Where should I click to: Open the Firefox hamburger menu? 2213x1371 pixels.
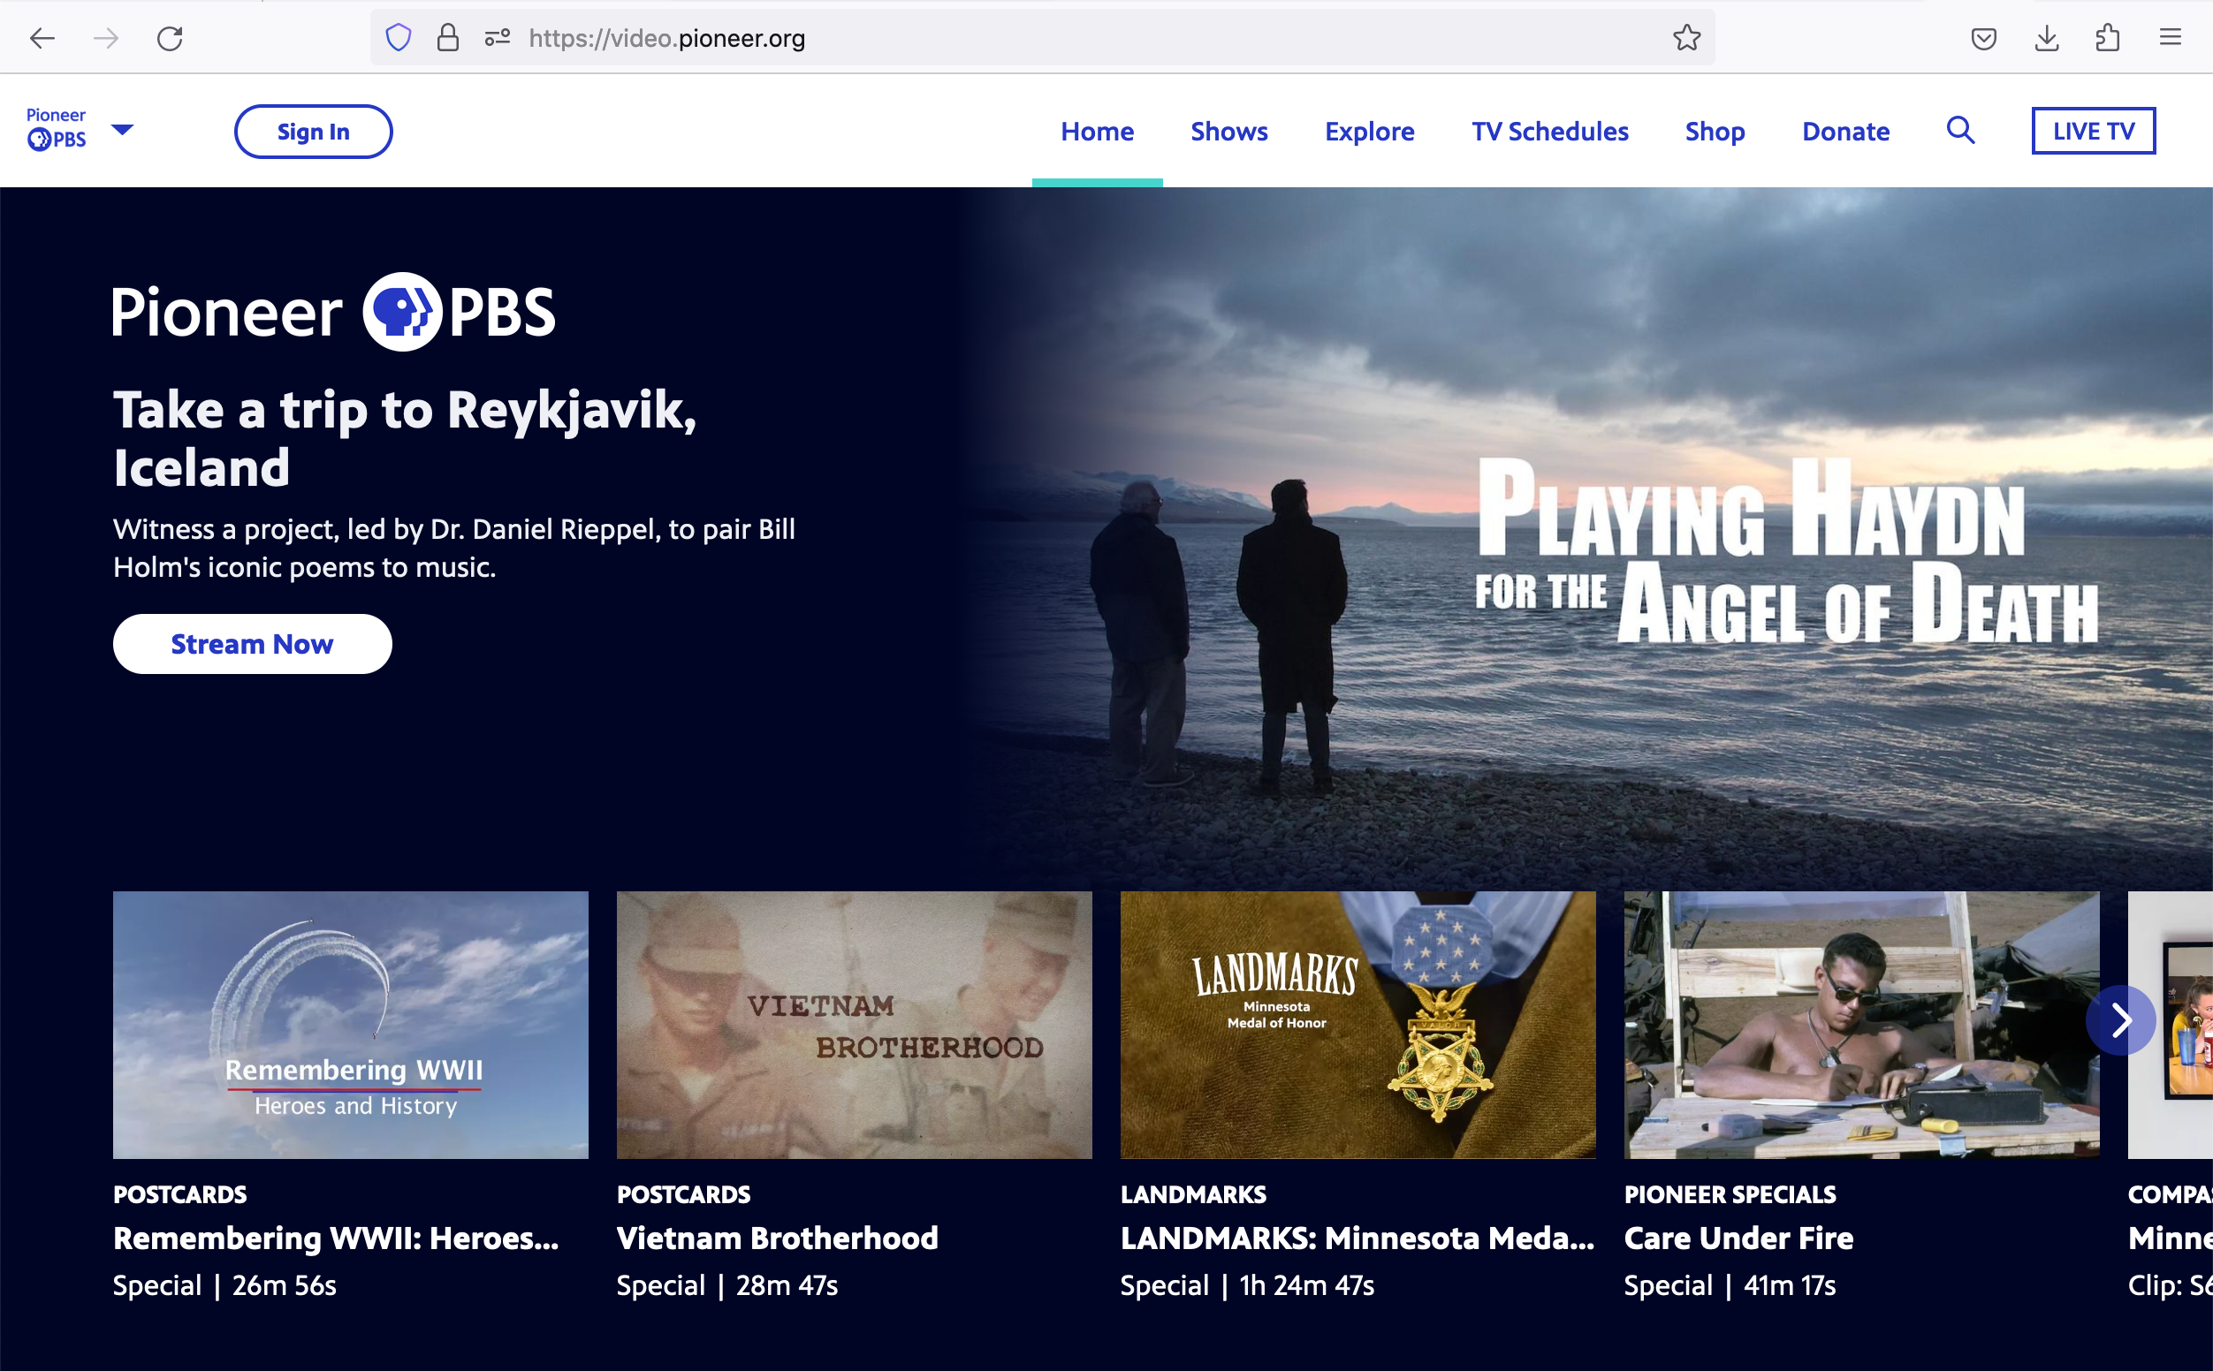[2171, 37]
